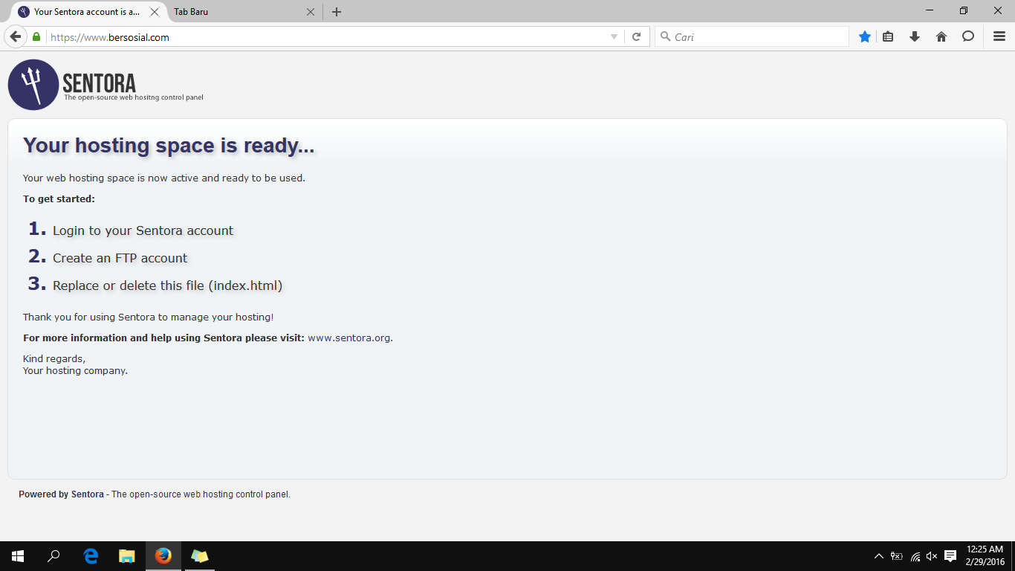This screenshot has height=571, width=1015.
Task: Open the Wi-Fi network tray icon
Action: pyautogui.click(x=915, y=556)
